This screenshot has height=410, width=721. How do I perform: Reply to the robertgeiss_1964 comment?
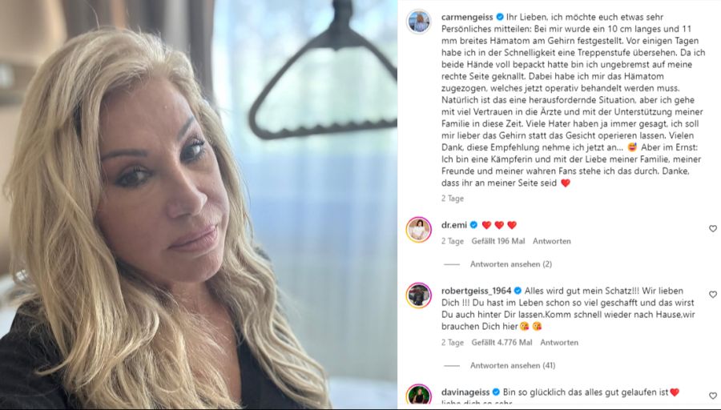559,343
